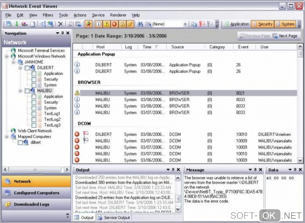This screenshot has height=223, width=305.
Task: Toggle the padlock audit filter icon
Action: (122, 24)
